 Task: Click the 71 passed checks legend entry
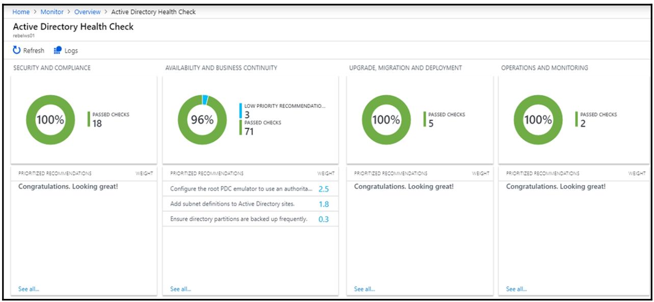click(x=249, y=131)
